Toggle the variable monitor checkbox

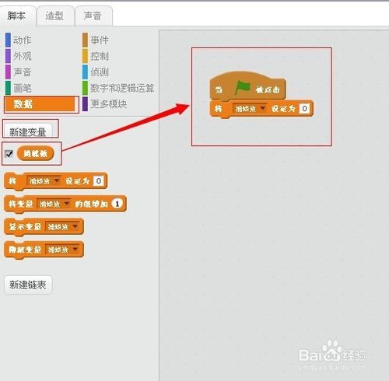pos(9,154)
